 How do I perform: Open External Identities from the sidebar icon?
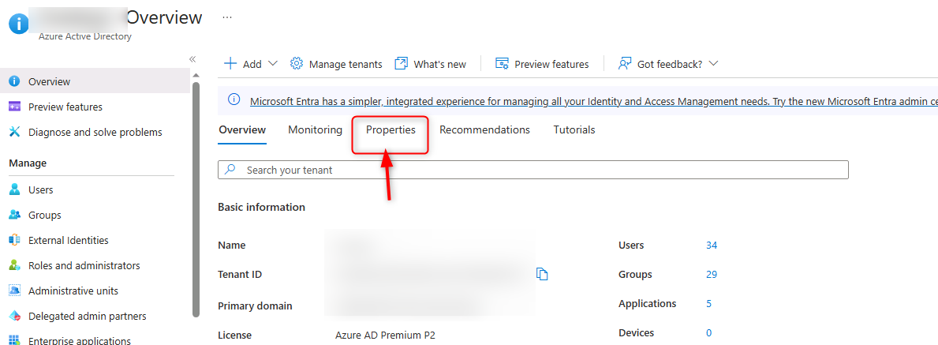[14, 240]
